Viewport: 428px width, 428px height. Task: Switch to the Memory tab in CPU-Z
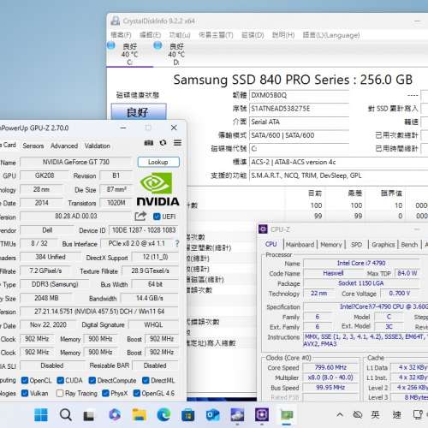(331, 245)
